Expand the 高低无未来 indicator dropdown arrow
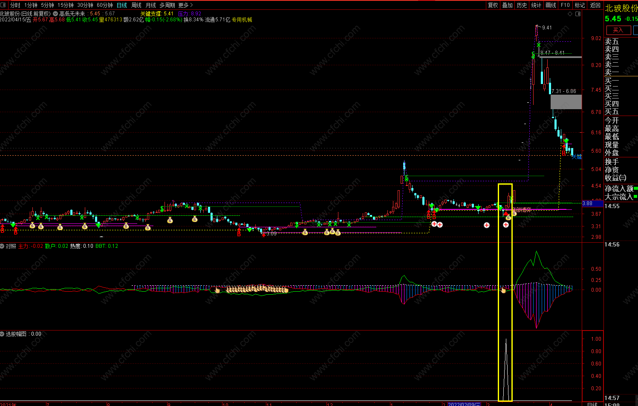The image size is (638, 406). tap(55, 14)
